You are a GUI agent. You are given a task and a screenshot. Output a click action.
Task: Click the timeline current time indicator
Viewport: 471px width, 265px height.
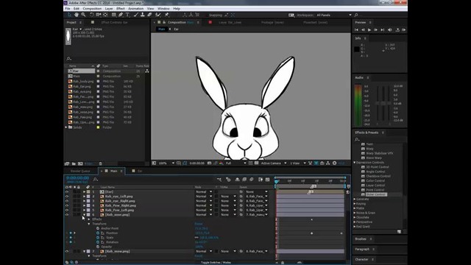[277, 181]
